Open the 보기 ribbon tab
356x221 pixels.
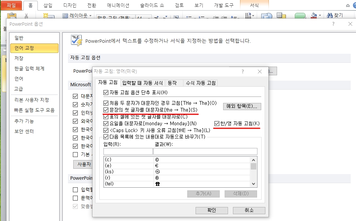[199, 5]
